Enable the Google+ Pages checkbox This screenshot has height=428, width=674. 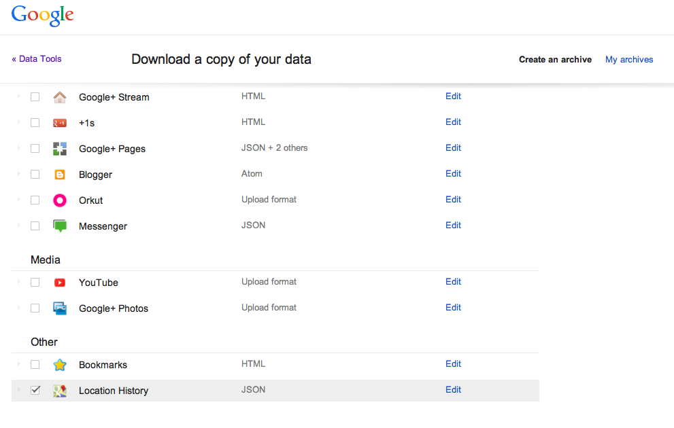pyautogui.click(x=35, y=149)
